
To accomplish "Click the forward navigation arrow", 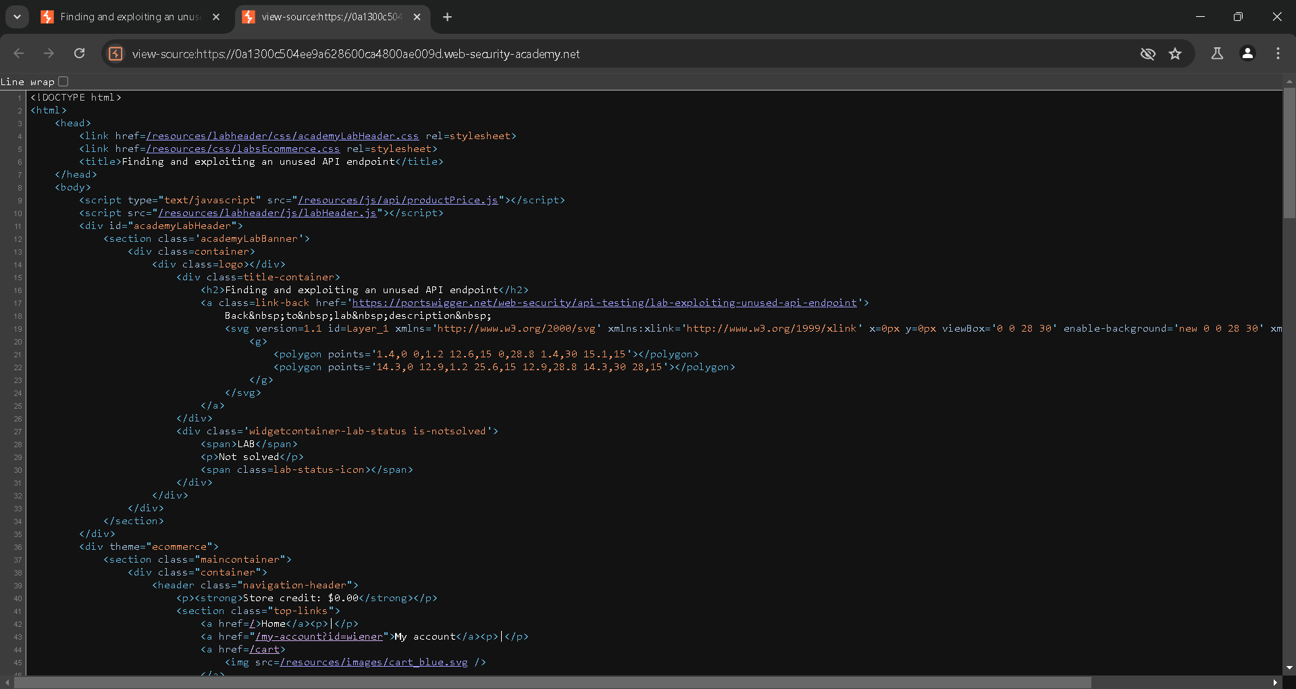I will click(x=49, y=53).
